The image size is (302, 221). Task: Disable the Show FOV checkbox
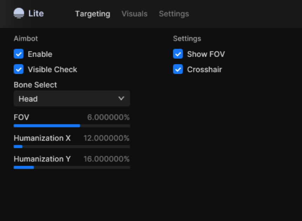point(178,54)
